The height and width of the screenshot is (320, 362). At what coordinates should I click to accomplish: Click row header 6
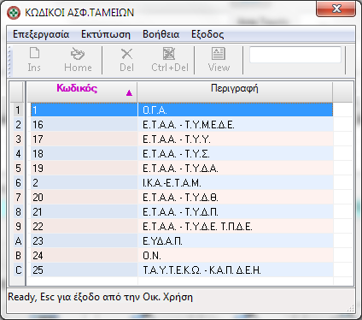point(18,183)
